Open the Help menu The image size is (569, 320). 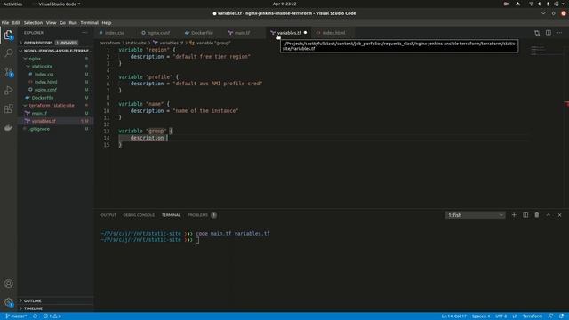pos(107,23)
